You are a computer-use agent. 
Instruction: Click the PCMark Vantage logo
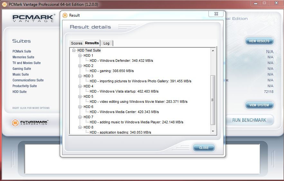tap(33, 18)
